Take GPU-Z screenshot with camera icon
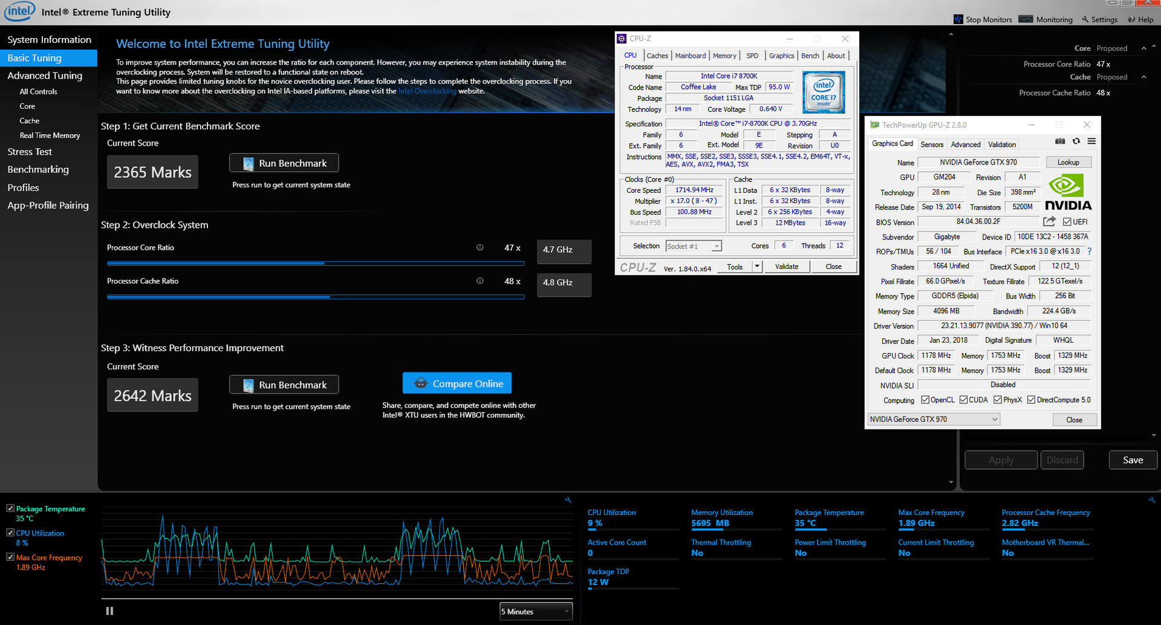Viewport: 1161px width, 625px height. (x=1060, y=141)
